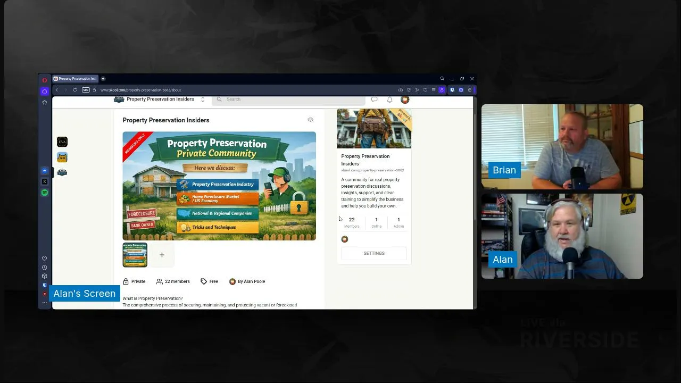Open the notifications bell
Viewport: 681px width, 383px height.
point(390,99)
